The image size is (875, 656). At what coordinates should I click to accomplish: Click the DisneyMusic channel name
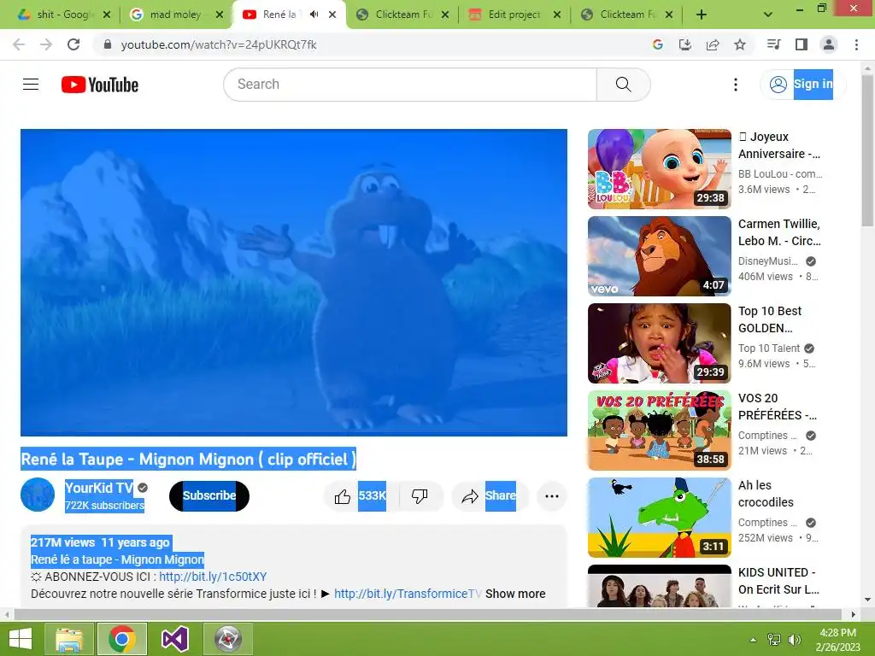(768, 261)
